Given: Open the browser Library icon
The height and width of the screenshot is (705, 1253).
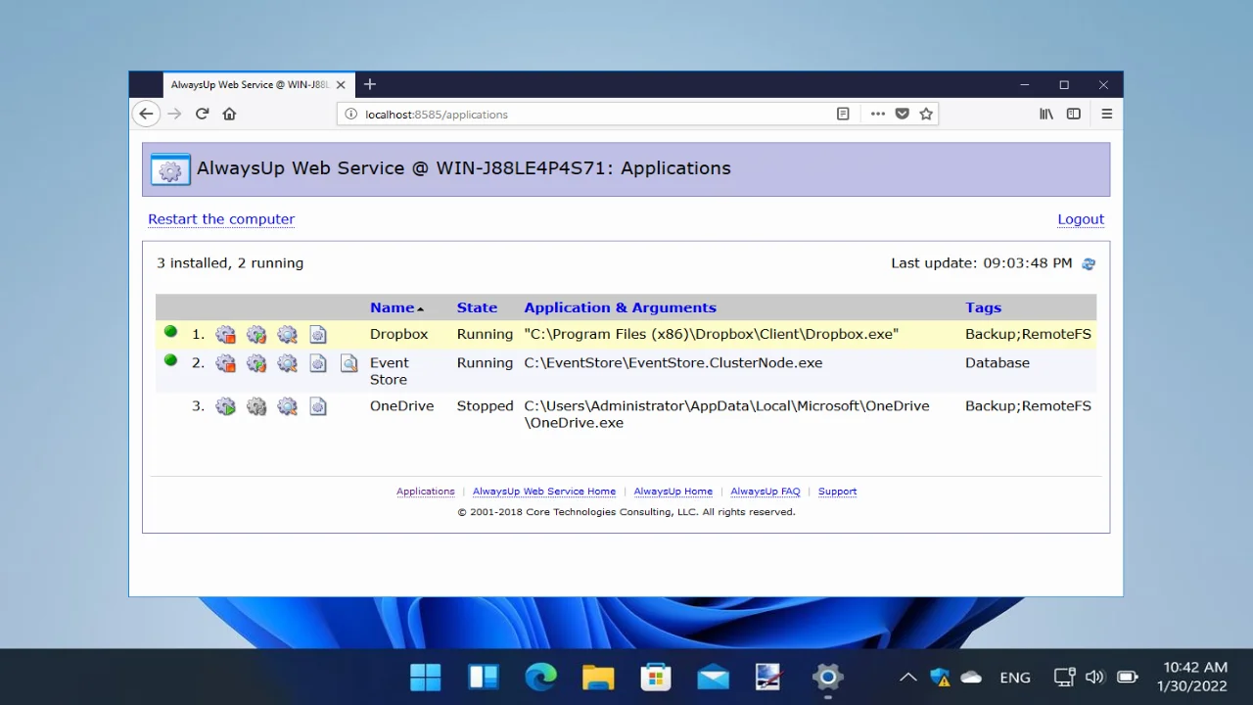Looking at the screenshot, I should [x=1046, y=114].
